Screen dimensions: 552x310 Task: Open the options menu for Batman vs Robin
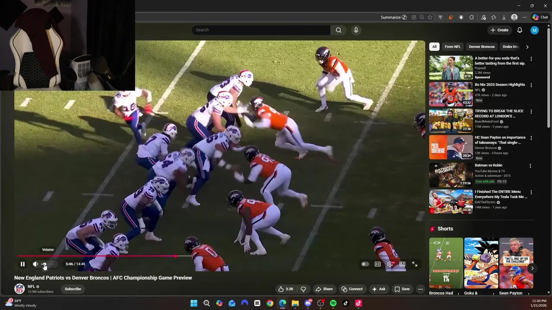point(531,166)
